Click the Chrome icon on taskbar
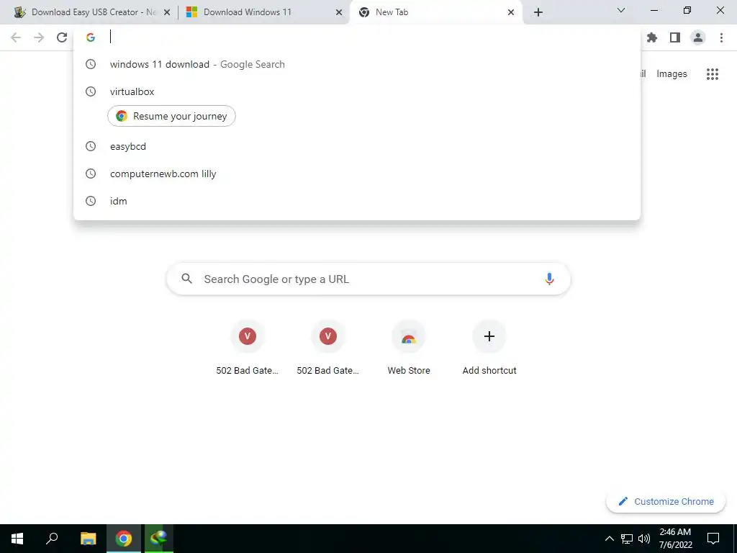This screenshot has height=553, width=737. 124,539
